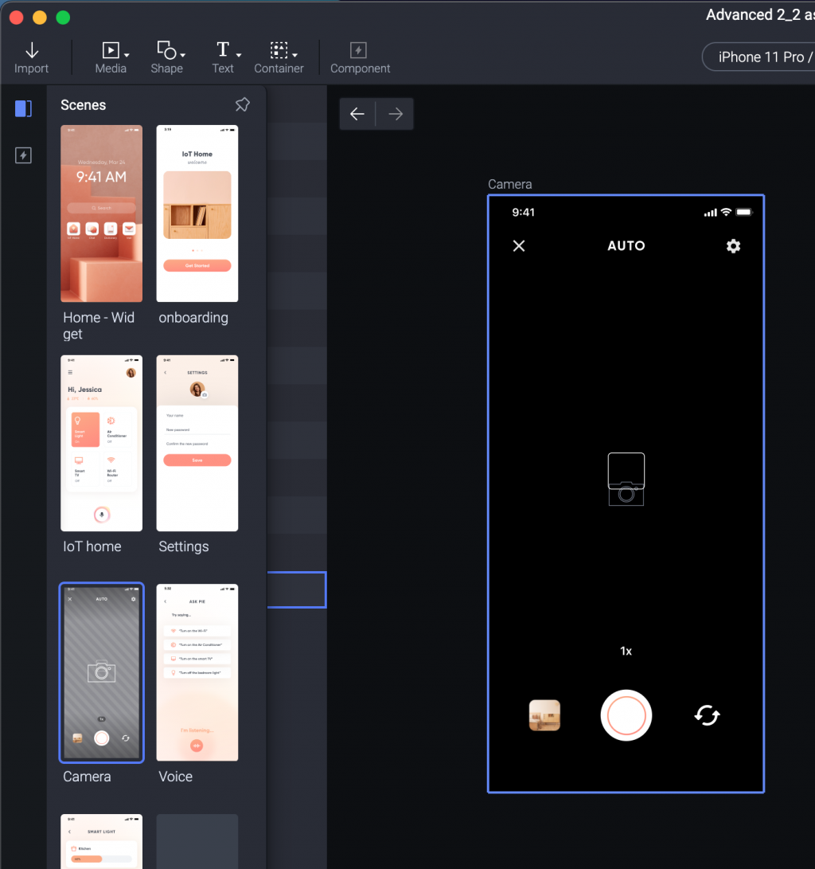Click the battery status icon in canvas
Viewport: 815px width, 869px height.
(x=744, y=212)
